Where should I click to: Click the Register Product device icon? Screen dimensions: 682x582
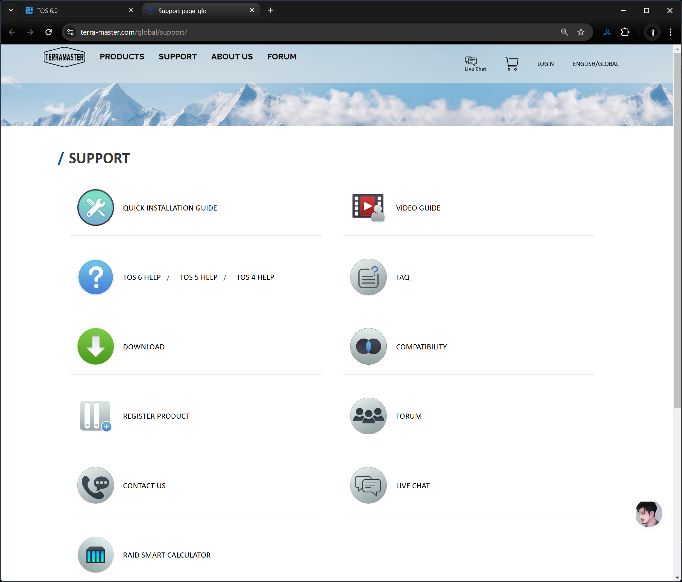(95, 416)
